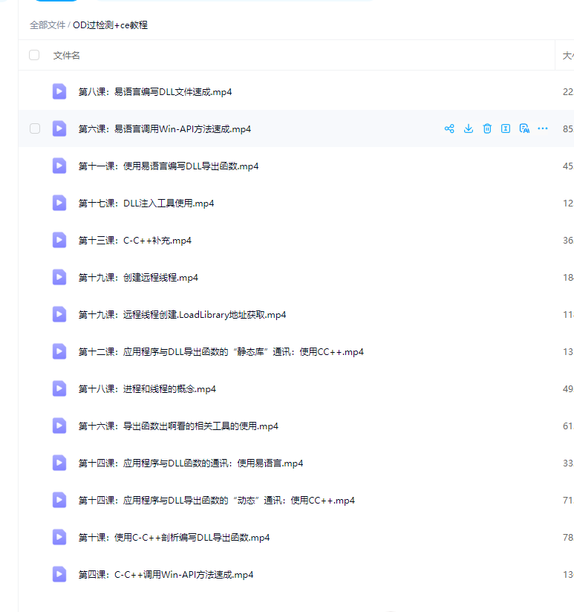Delete the 第六课 file with trash icon

click(487, 128)
